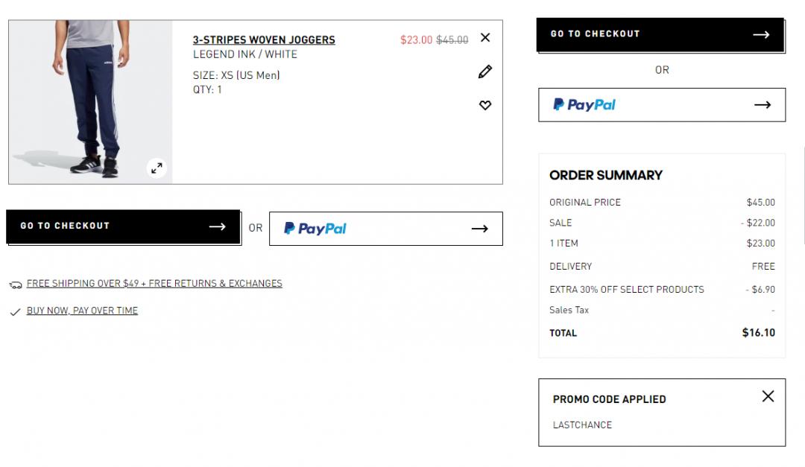Click the arrow on the top checkout button
This screenshot has width=805, height=467.
[761, 34]
